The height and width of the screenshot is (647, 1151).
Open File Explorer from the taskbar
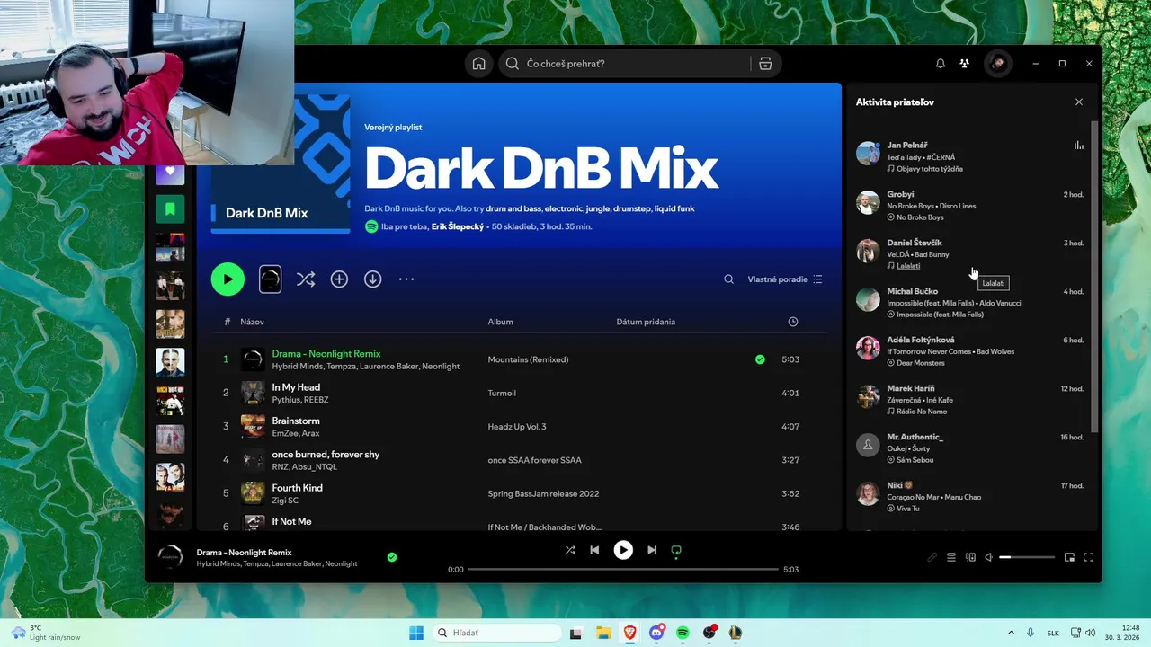(603, 633)
